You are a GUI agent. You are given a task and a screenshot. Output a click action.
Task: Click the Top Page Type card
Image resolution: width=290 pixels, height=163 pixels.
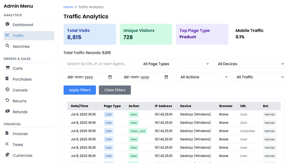pos(202,34)
